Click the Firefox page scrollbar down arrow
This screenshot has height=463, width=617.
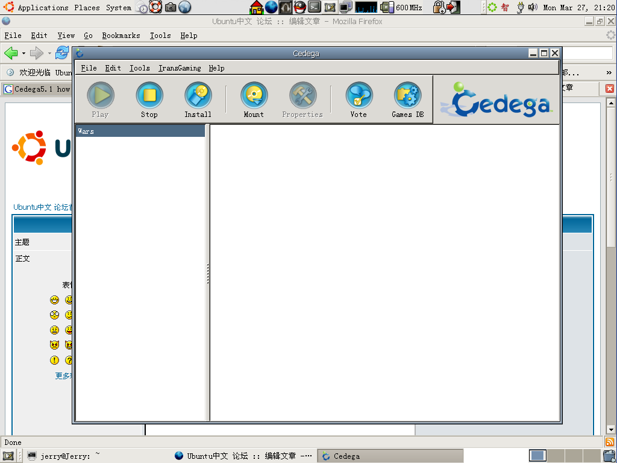[611, 429]
